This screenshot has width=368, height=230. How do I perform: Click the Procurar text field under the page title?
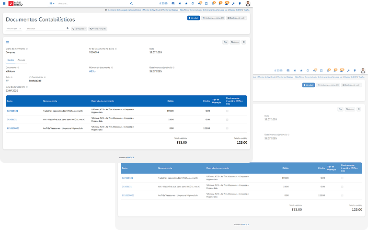coord(46,29)
